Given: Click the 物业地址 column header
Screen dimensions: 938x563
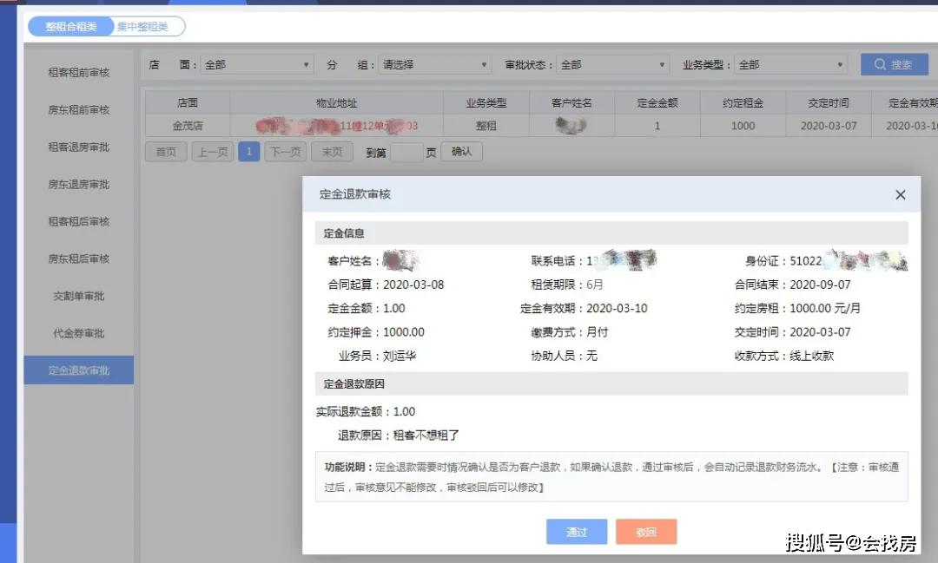Looking at the screenshot, I should (337, 103).
